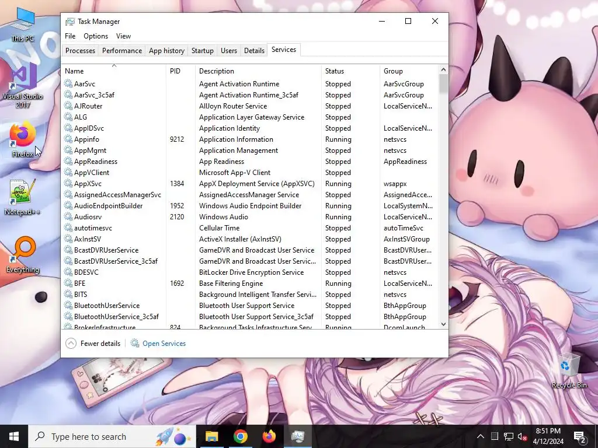Select the BcastDVRUserService_3c5af row

coord(250,261)
